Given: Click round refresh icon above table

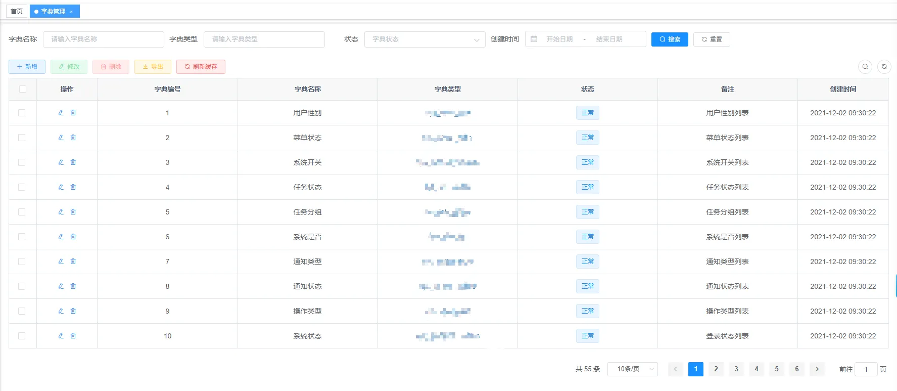Looking at the screenshot, I should point(884,67).
